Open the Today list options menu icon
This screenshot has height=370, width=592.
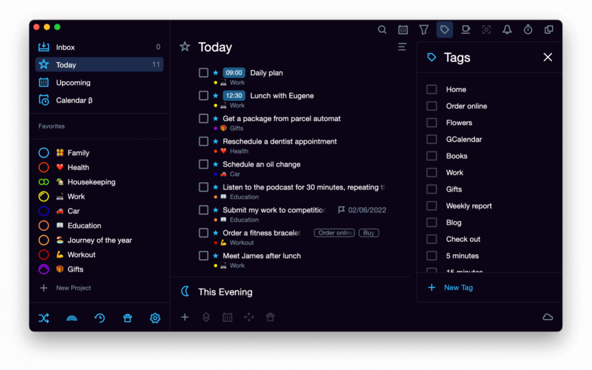tap(402, 47)
